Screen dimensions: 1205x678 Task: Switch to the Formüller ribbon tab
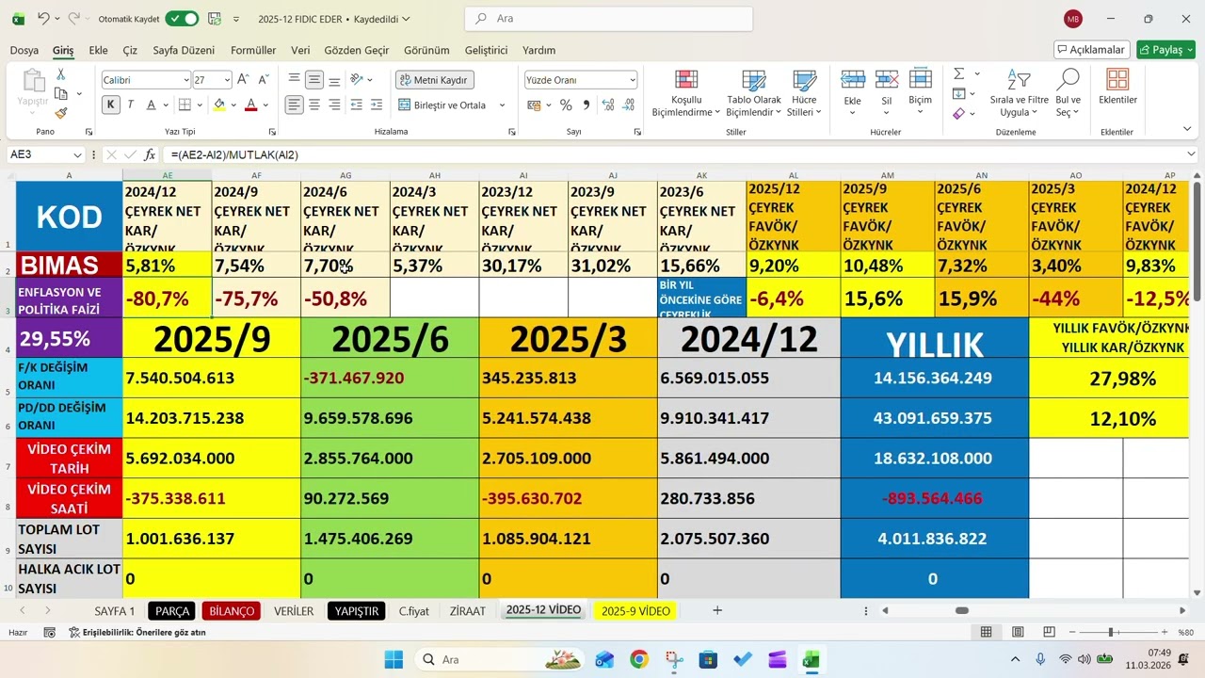(253, 50)
